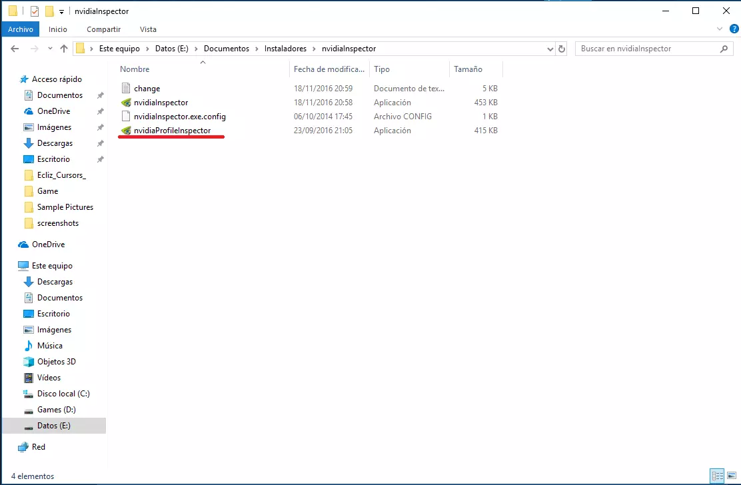Open Compartir ribbon tab
Image resolution: width=741 pixels, height=485 pixels.
click(x=103, y=29)
